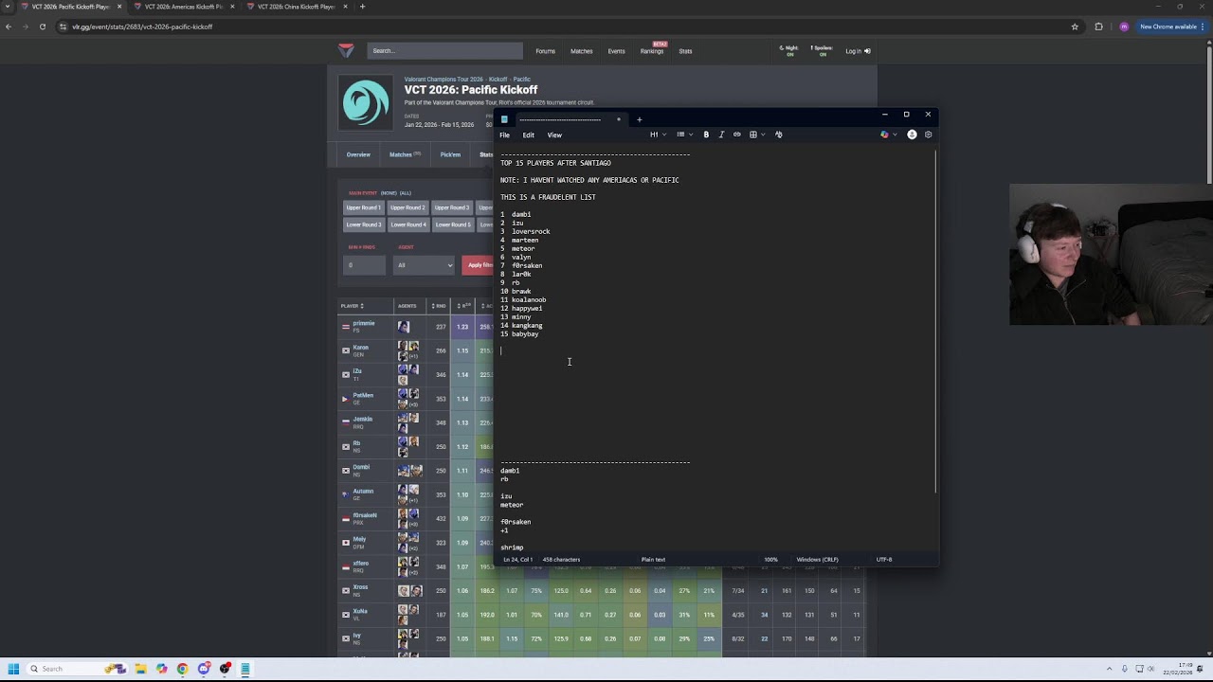Toggle the Lower Round 4 filter
The height and width of the screenshot is (682, 1213).
[407, 224]
